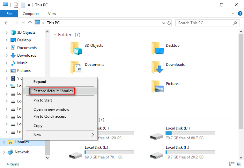Screen dimensions: 244x168
Task: Click the search magnifier icon
Action: tap(235, 23)
